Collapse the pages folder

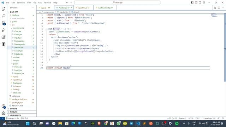(x=22, y=64)
